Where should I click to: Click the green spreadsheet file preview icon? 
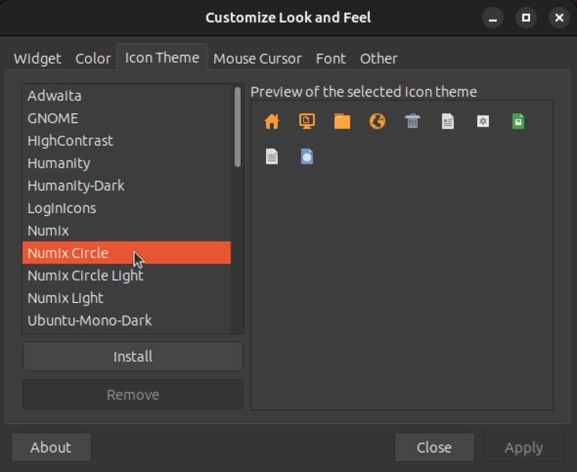[x=518, y=122]
